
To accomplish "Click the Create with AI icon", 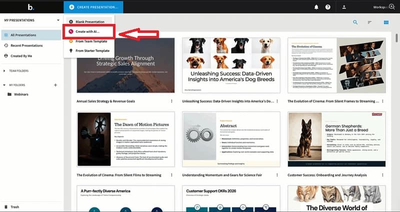I will click(x=71, y=32).
